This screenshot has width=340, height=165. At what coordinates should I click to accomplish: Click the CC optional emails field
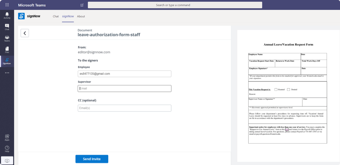(x=124, y=108)
